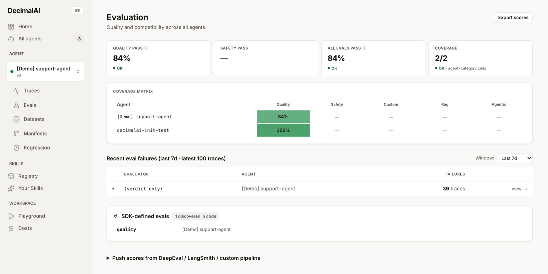
Task: Click the EVALUATOR column header
Action: point(136,174)
